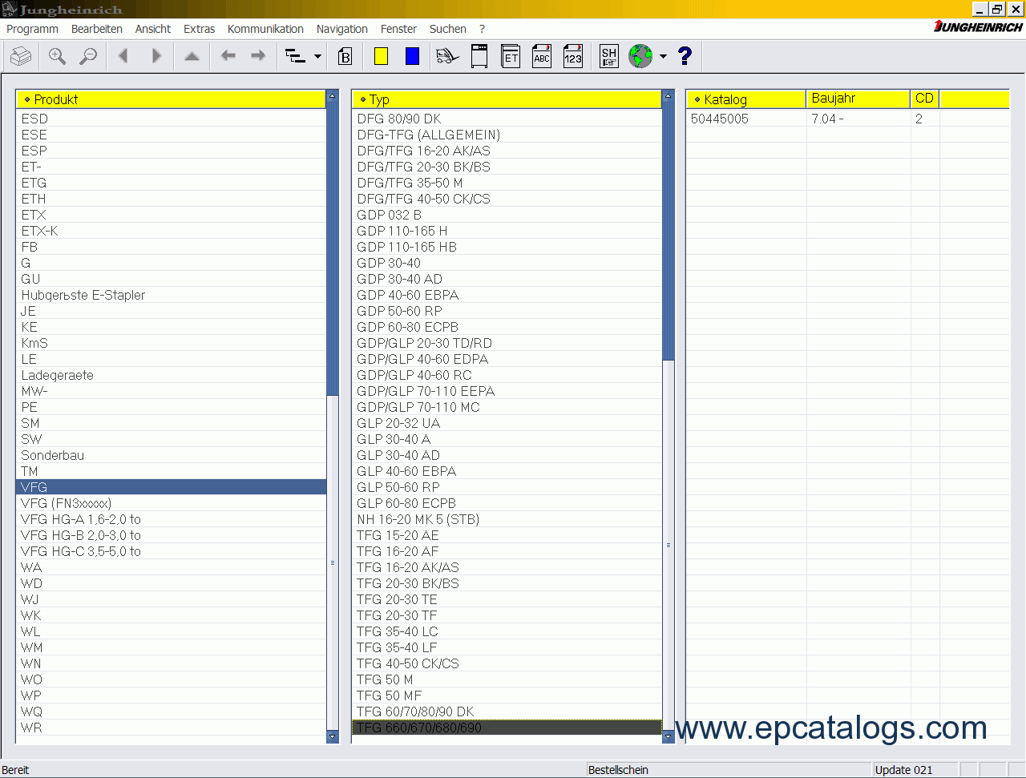Open the Navigation menu
This screenshot has height=778, width=1026.
coord(342,29)
